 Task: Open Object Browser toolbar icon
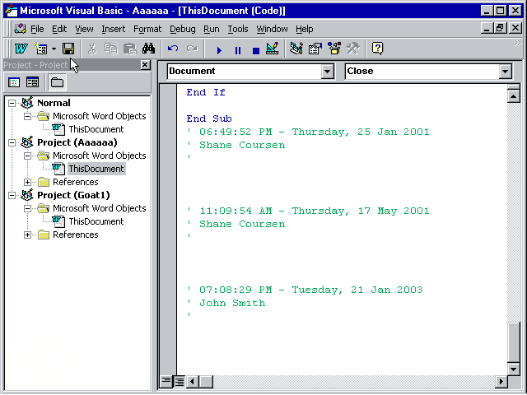pos(334,49)
